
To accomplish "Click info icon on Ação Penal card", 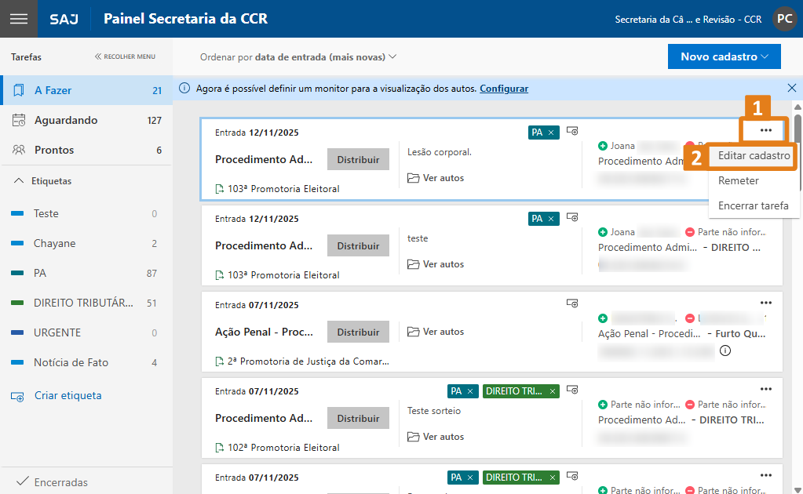I will [725, 351].
